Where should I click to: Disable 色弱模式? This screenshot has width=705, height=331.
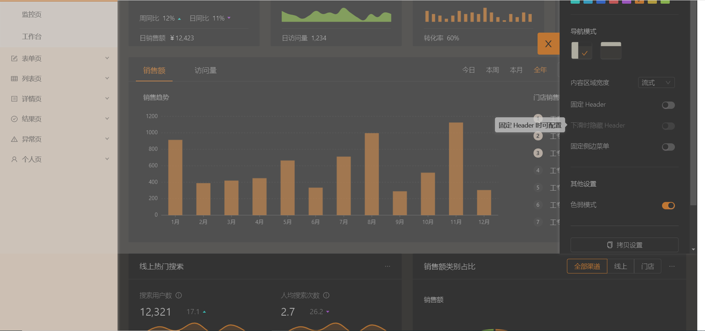click(668, 205)
